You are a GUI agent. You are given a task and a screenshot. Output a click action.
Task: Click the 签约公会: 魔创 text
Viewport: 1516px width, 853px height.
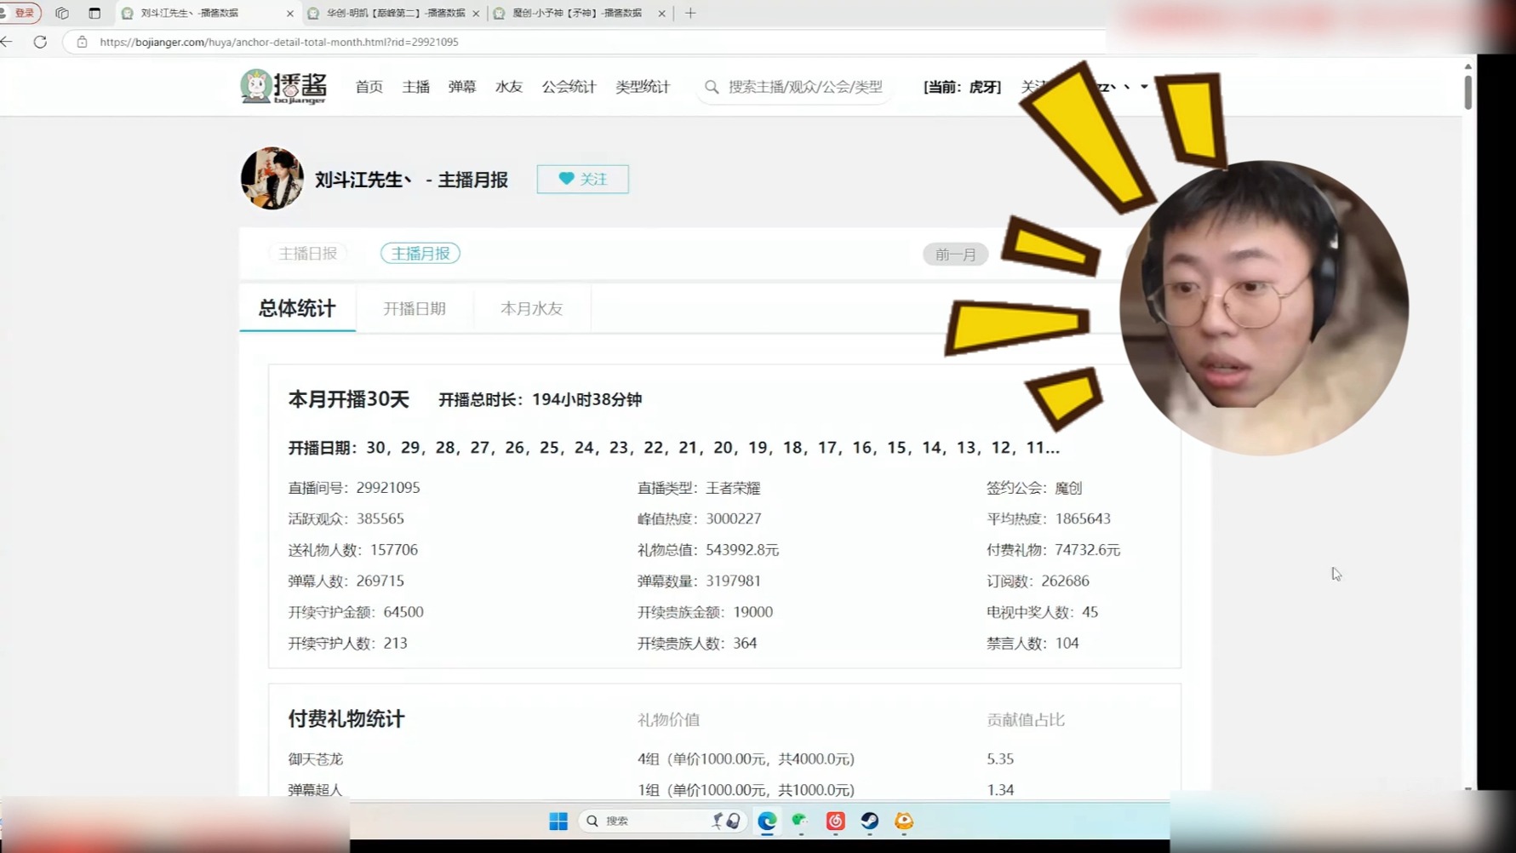point(1034,488)
